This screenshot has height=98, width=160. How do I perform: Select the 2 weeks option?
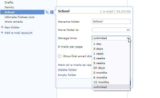click(111, 58)
